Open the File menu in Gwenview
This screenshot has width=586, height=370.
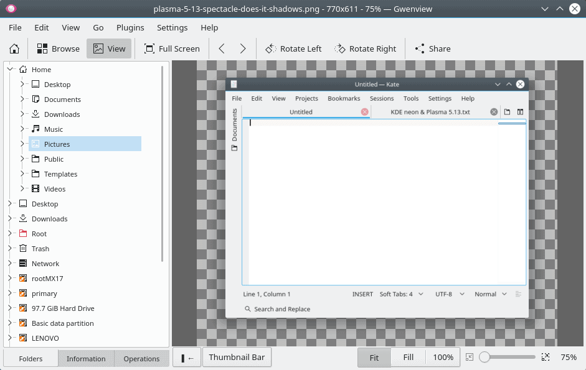(16, 27)
